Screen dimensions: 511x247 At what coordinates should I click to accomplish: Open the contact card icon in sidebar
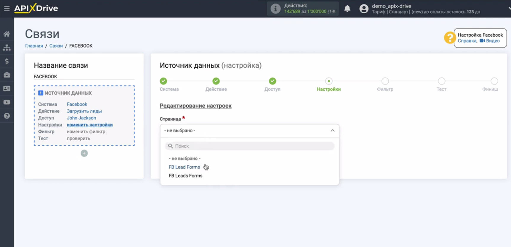[7, 88]
